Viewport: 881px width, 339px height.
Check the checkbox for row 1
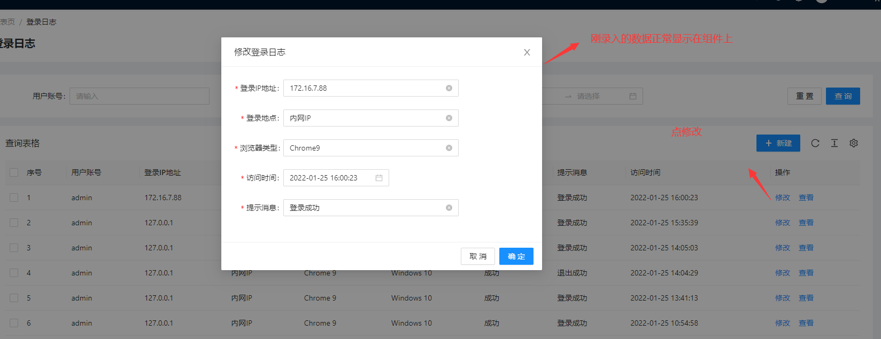coord(14,198)
